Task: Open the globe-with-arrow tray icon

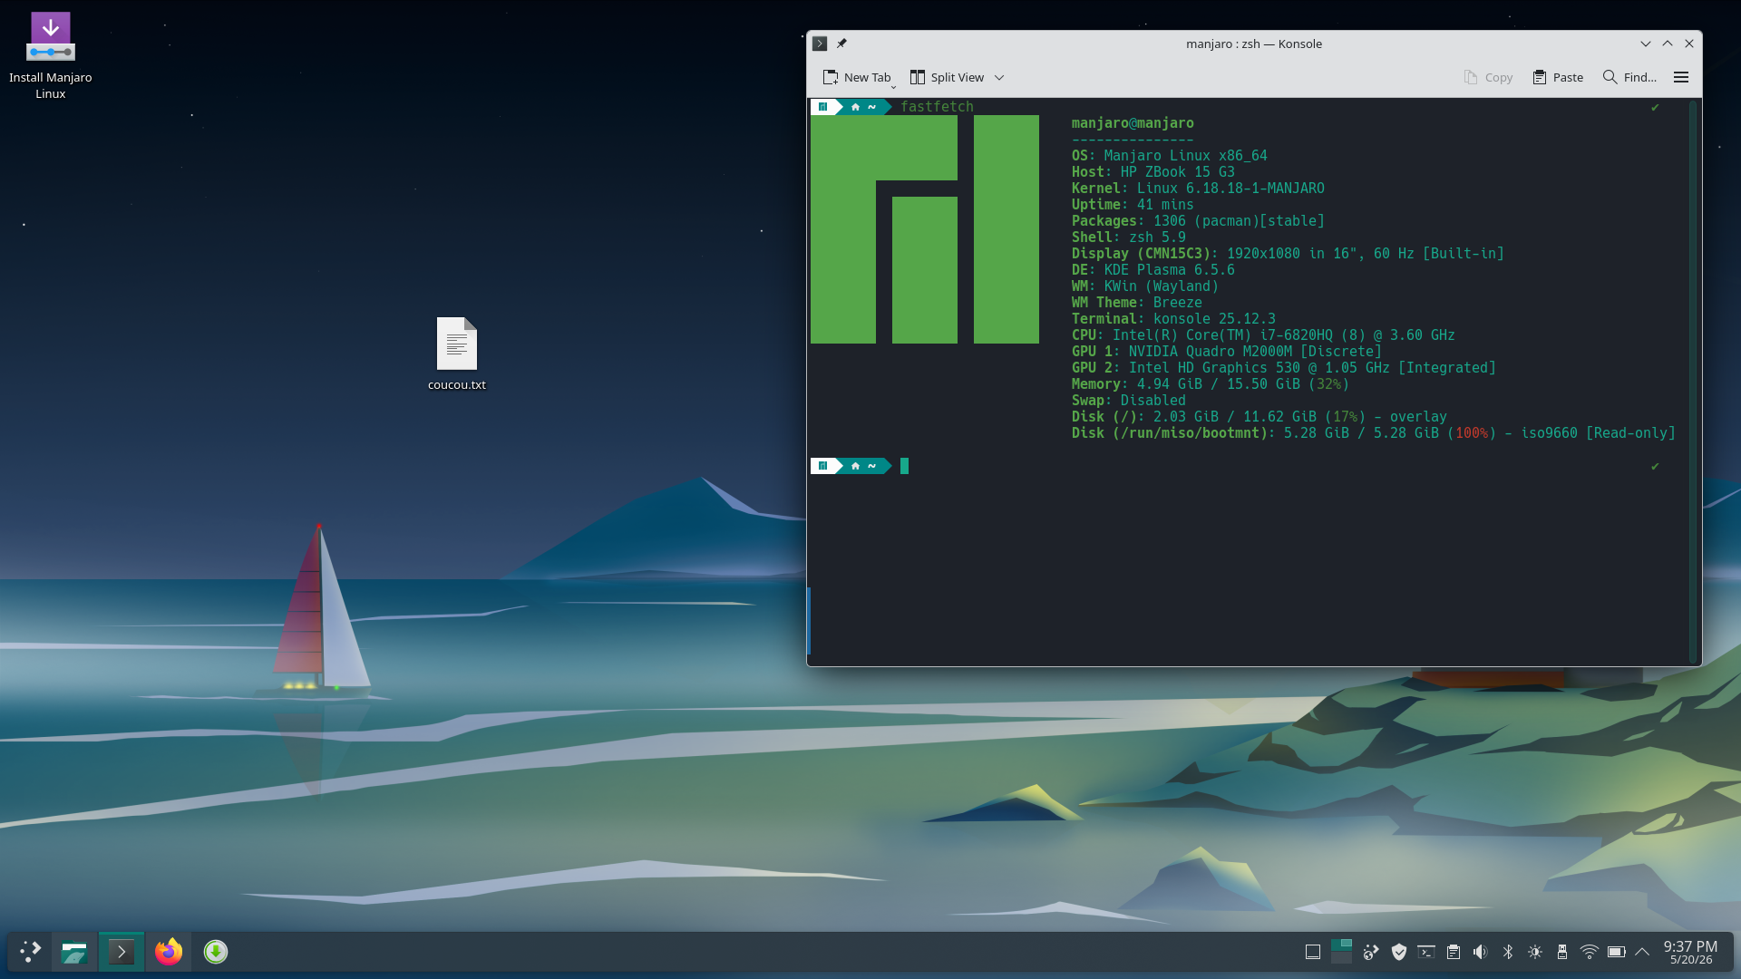Action: [x=1371, y=952]
